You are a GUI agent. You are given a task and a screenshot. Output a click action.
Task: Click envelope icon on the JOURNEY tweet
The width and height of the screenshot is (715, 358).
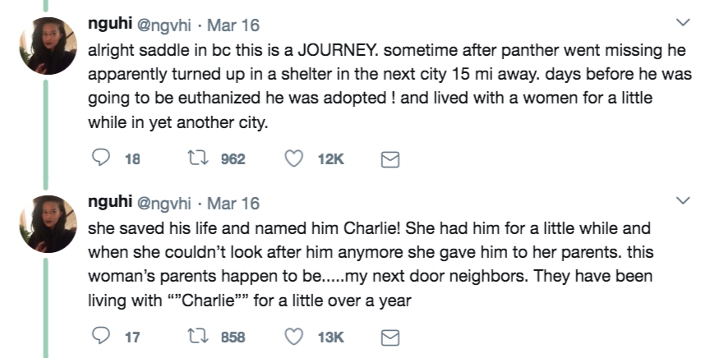pos(391,160)
